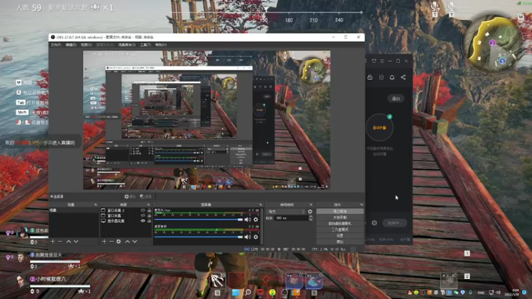Image resolution: width=532 pixels, height=299 pixels.
Task: Select 窗口采集 2 in sources list
Action: point(116,211)
